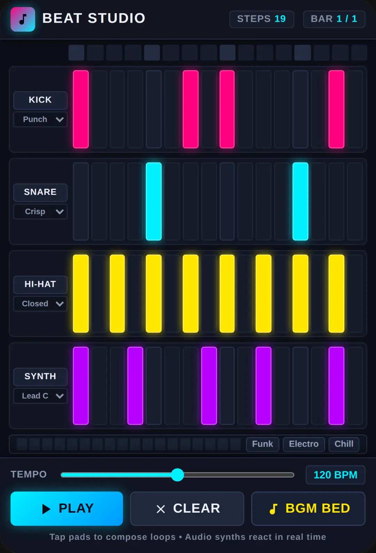
Task: Click the KICK track label button
Action: point(40,100)
